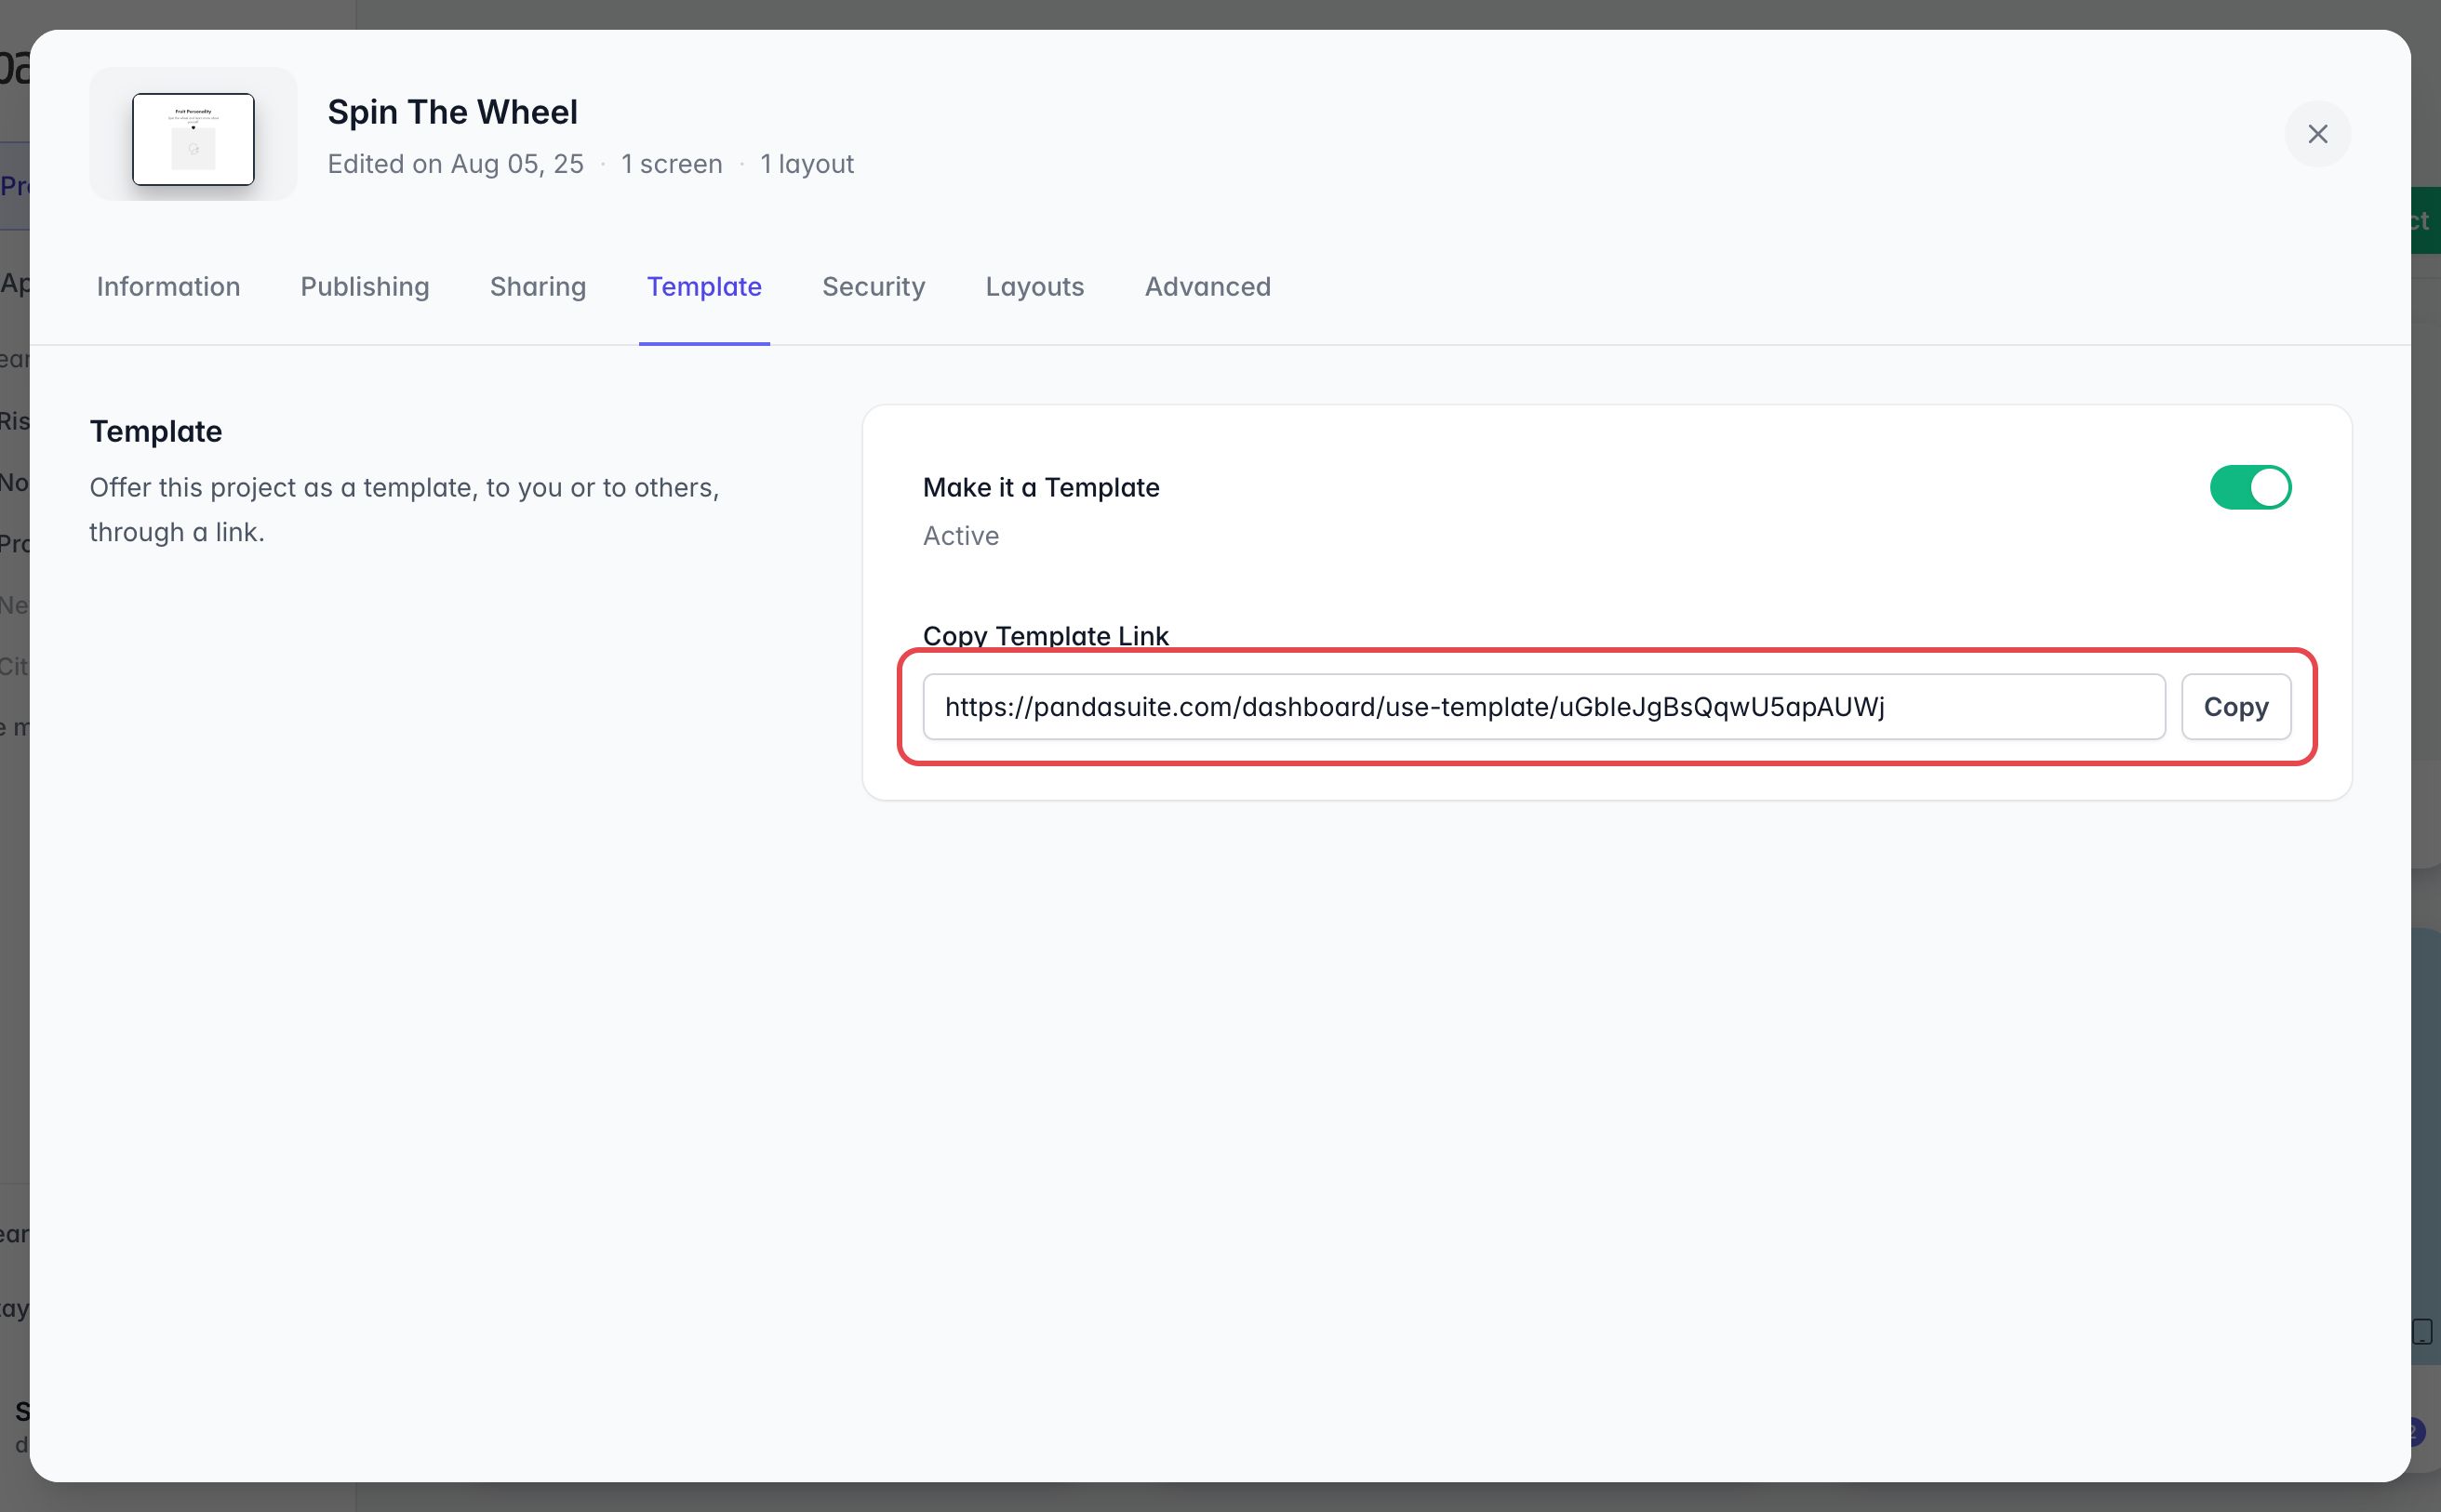Viewport: 2441px width, 1512px height.
Task: Click the Template section heading
Action: coord(155,431)
